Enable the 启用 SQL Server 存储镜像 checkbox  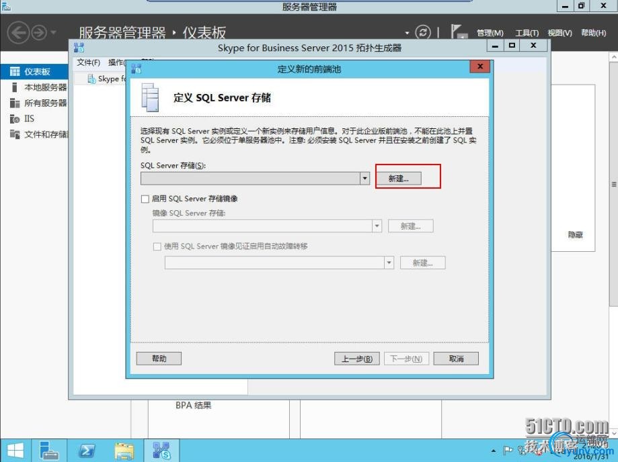pyautogui.click(x=145, y=199)
